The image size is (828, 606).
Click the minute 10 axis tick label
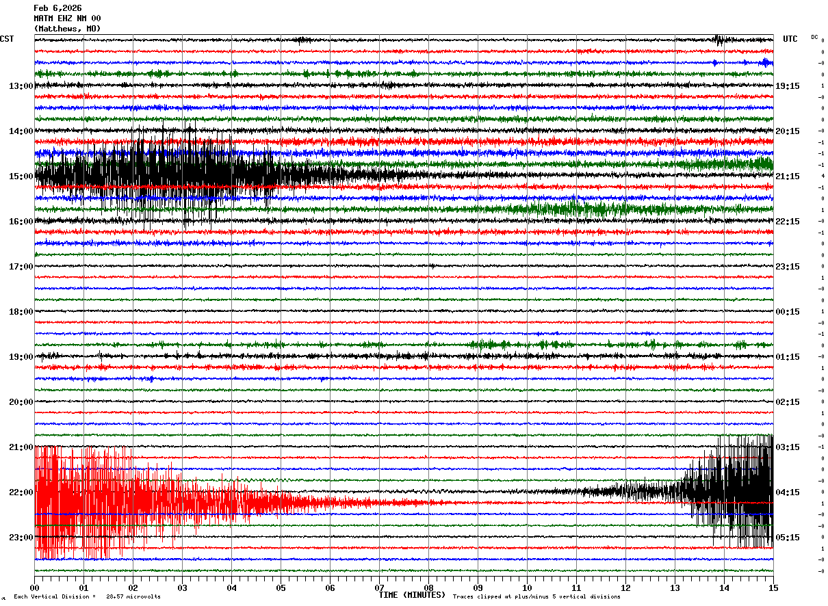(527, 588)
